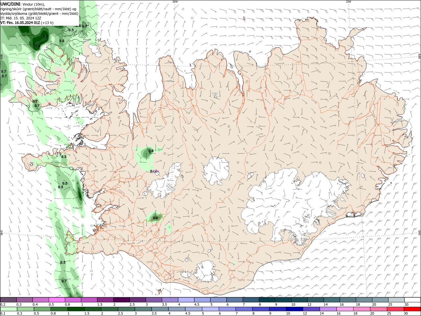Screen dimensions: 421x316
Task: Click the 20W longitude label
Action: point(175,2)
